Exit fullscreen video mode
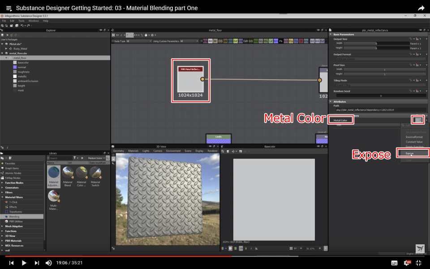The height and width of the screenshot is (269, 430). (419, 263)
